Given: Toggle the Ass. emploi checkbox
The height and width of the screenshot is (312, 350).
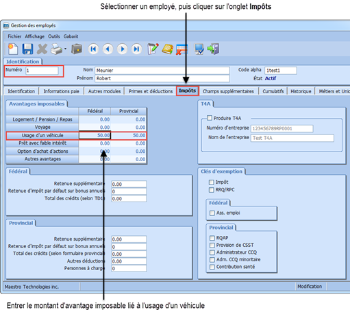Looking at the screenshot, I should [212, 213].
